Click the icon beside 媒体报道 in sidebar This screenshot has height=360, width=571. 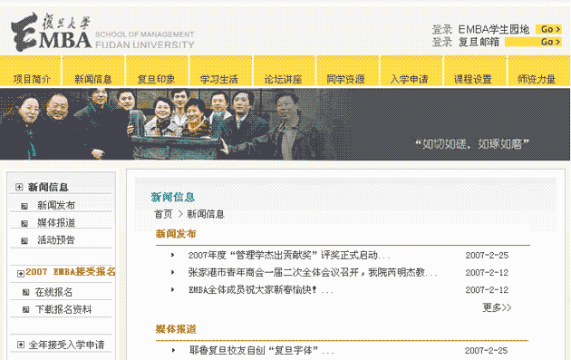point(24,223)
